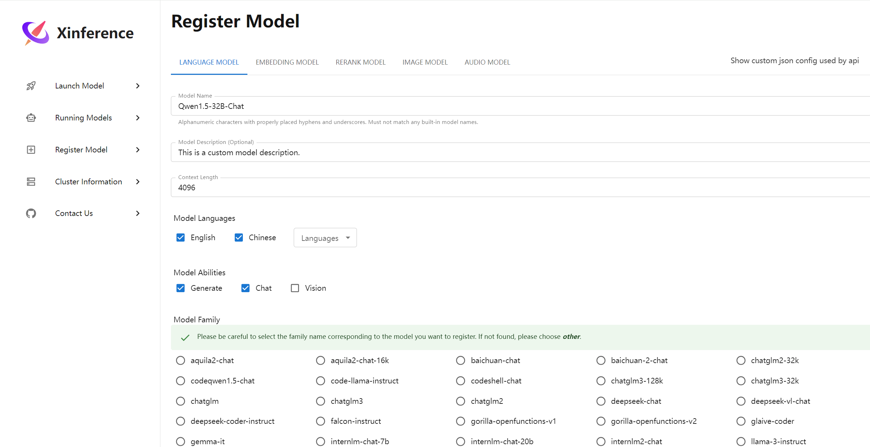This screenshot has height=447, width=870.
Task: Enable the Vision ability checkbox
Action: point(295,288)
